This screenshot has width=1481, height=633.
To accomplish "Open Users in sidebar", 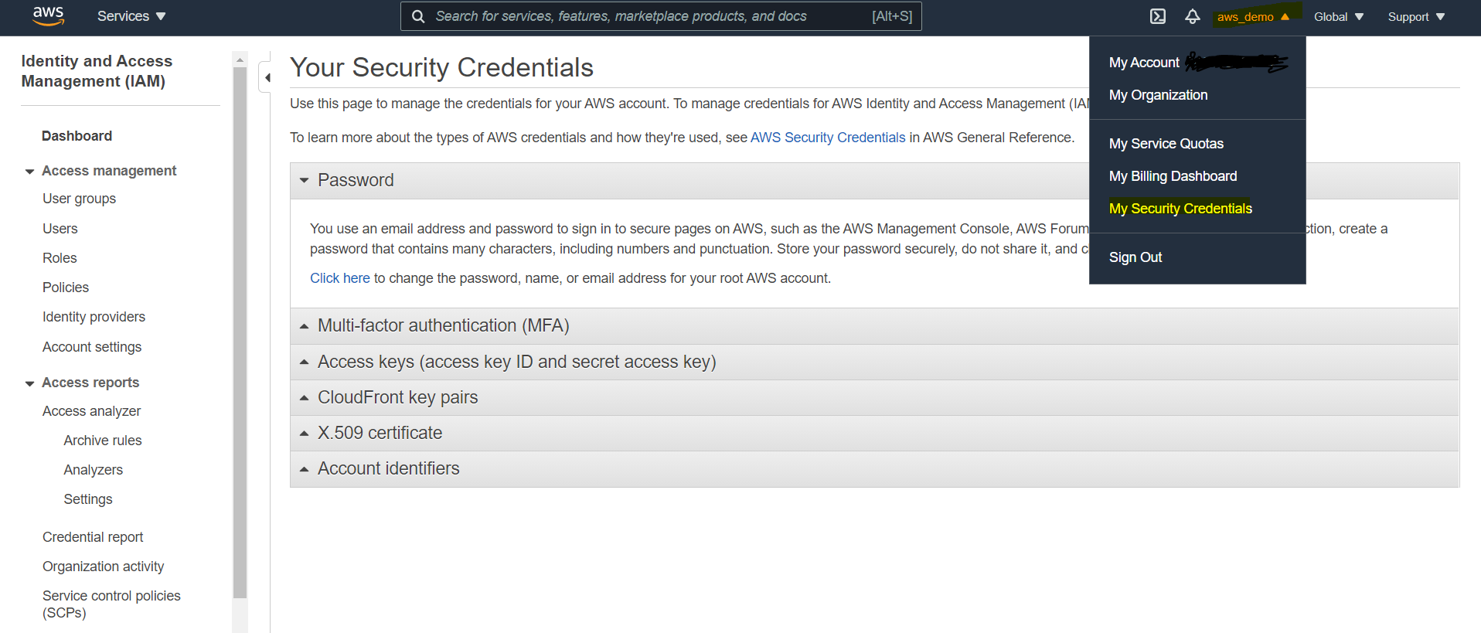I will click(60, 229).
